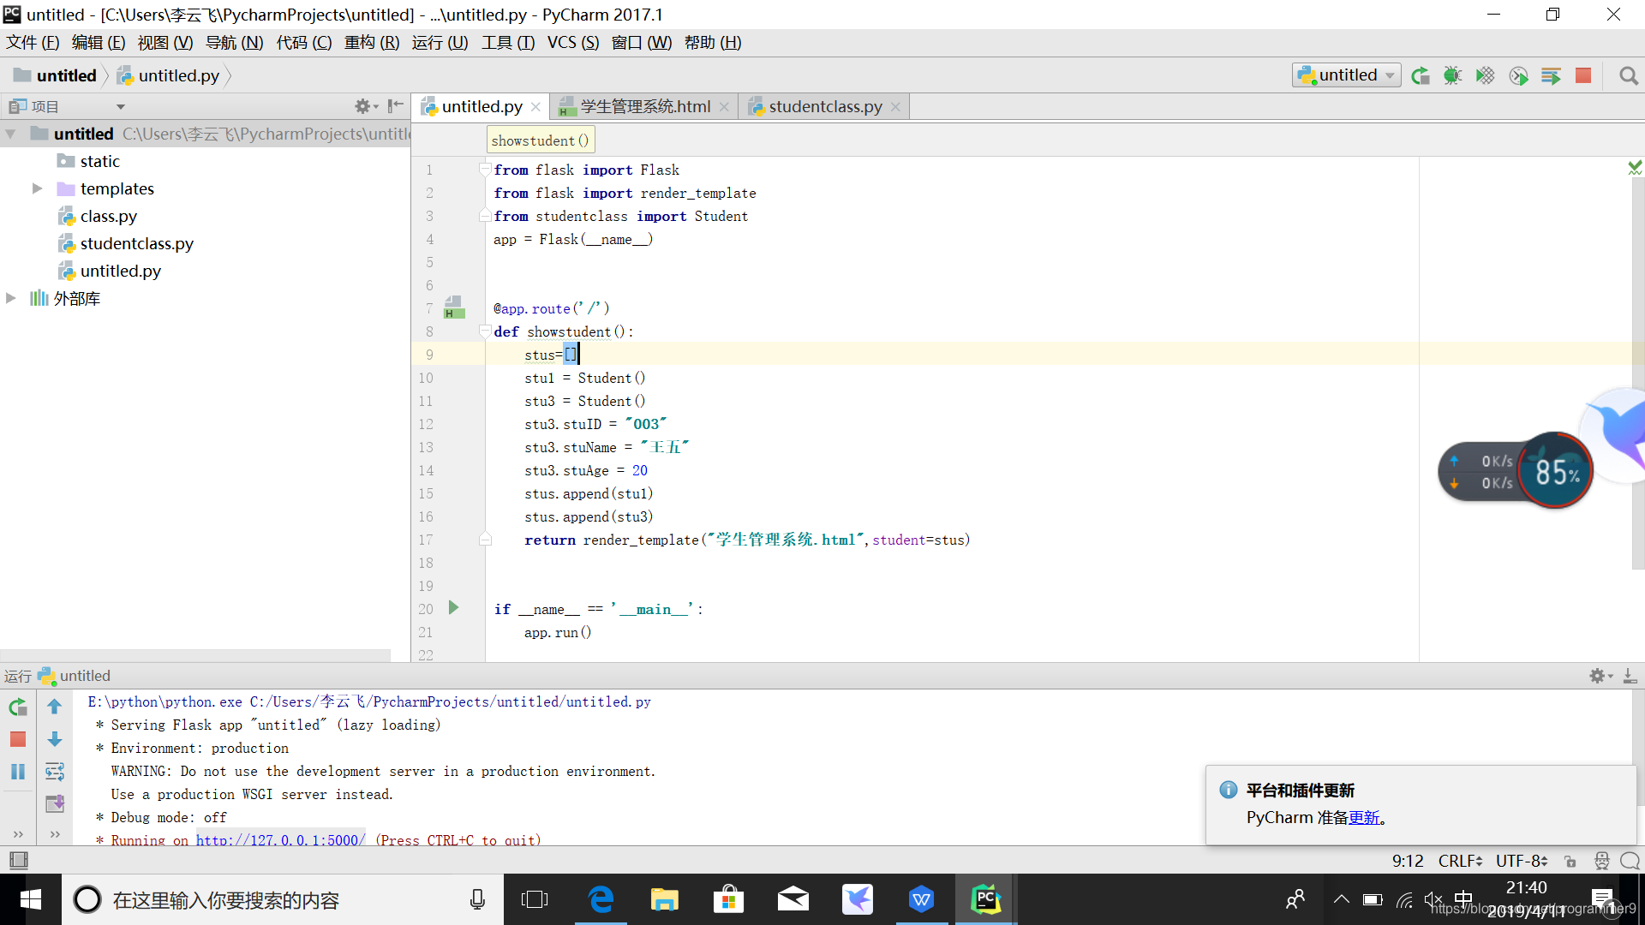Toggle soft-wrap in the Run console

tap(55, 772)
